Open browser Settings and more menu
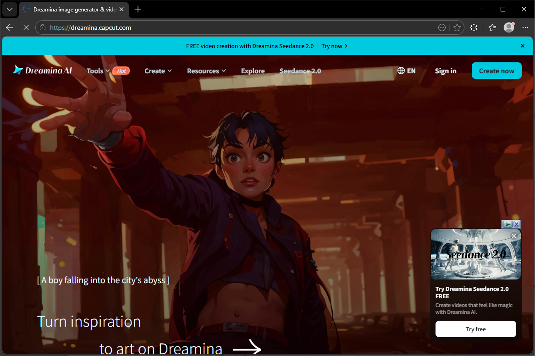 click(525, 27)
